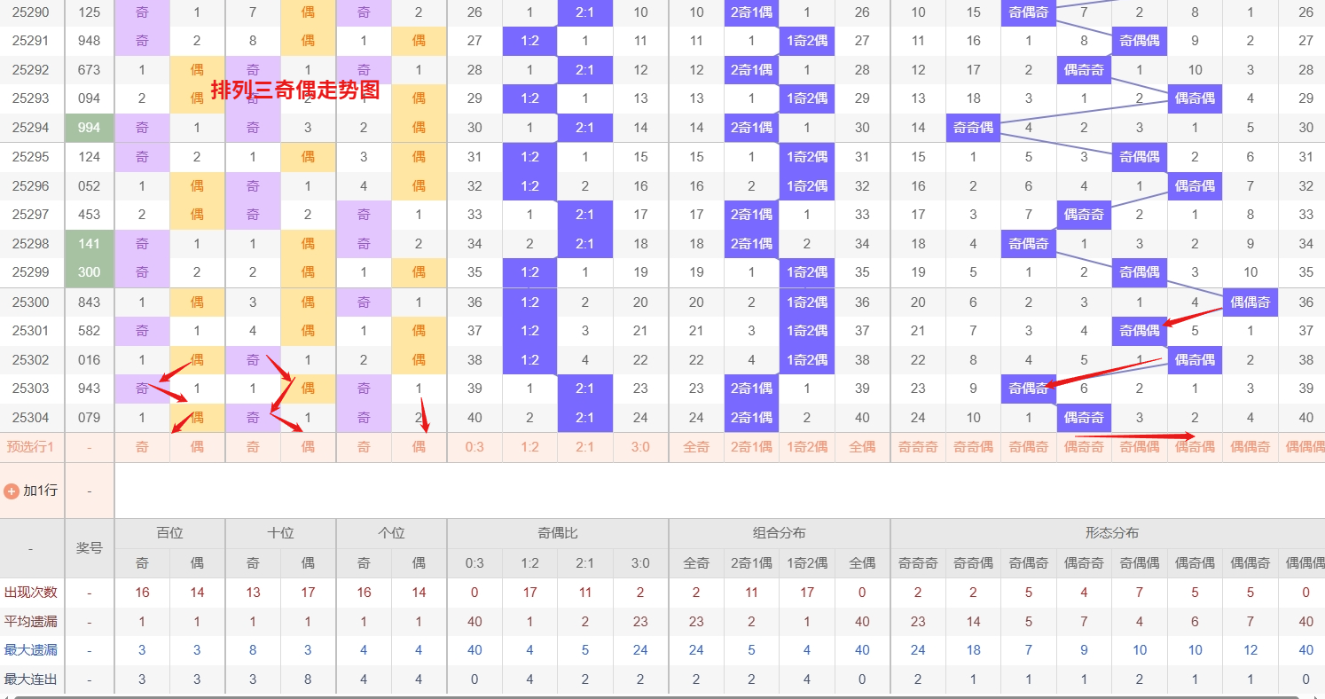Click issue number 25304 in first column
The width and height of the screenshot is (1325, 699).
(32, 418)
